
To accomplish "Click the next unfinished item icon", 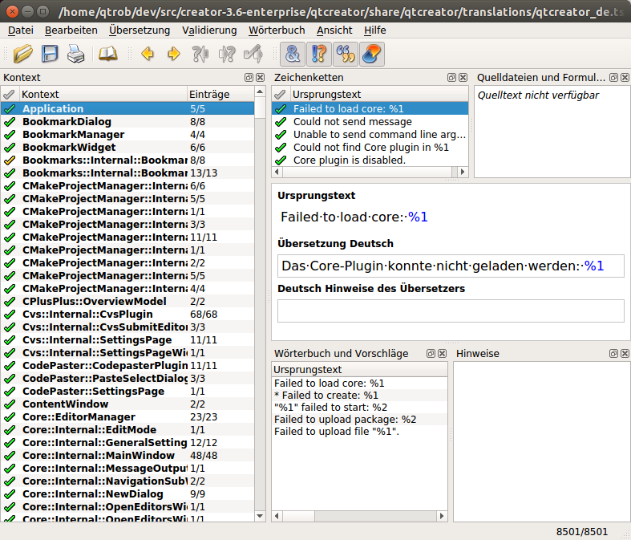I will [x=227, y=55].
